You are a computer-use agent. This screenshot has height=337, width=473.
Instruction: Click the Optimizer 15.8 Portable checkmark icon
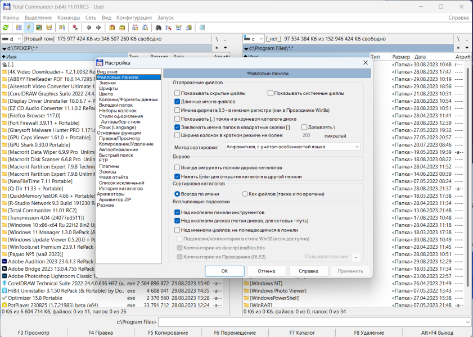pyautogui.click(x=4, y=298)
